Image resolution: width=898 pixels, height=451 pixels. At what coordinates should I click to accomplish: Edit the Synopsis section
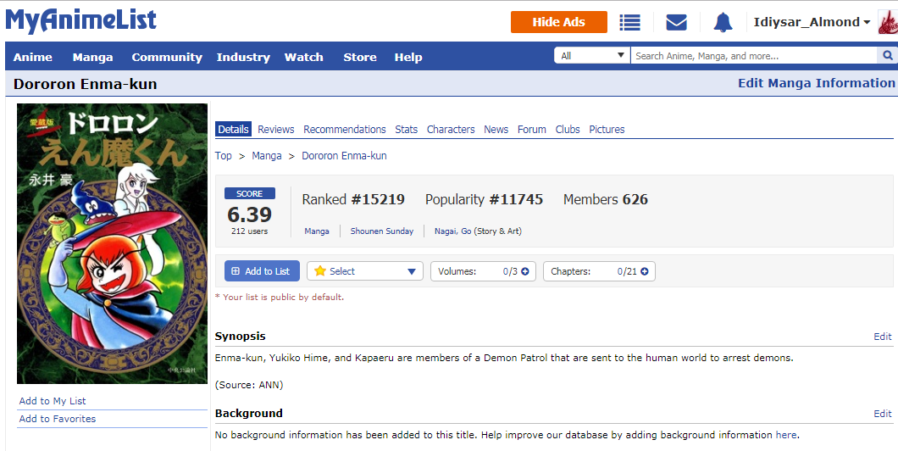pos(883,337)
